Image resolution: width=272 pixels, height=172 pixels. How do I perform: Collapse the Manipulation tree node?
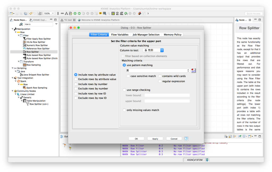click(x=12, y=29)
